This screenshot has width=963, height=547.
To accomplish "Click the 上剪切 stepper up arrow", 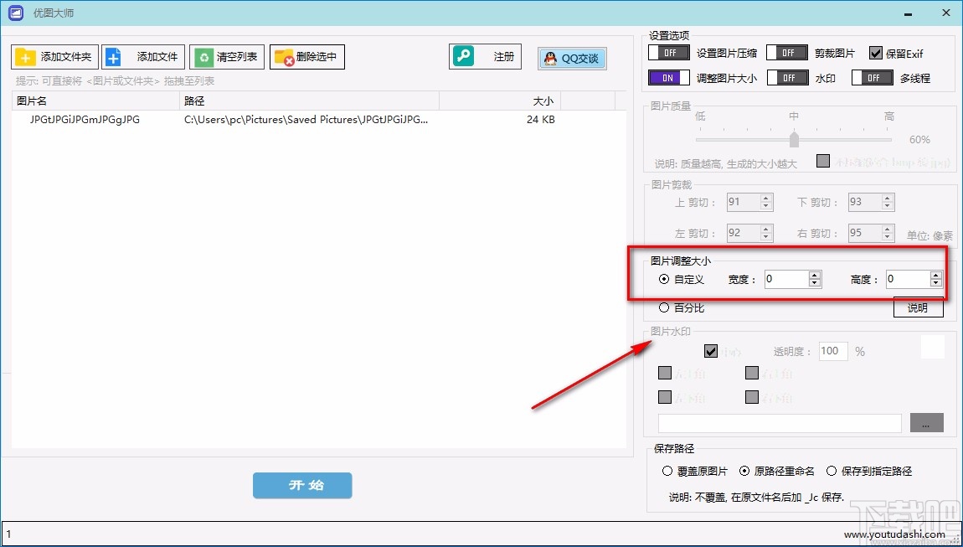I will pyautogui.click(x=766, y=198).
